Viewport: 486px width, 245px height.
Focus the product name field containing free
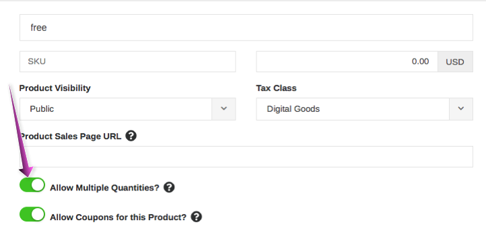click(246, 28)
